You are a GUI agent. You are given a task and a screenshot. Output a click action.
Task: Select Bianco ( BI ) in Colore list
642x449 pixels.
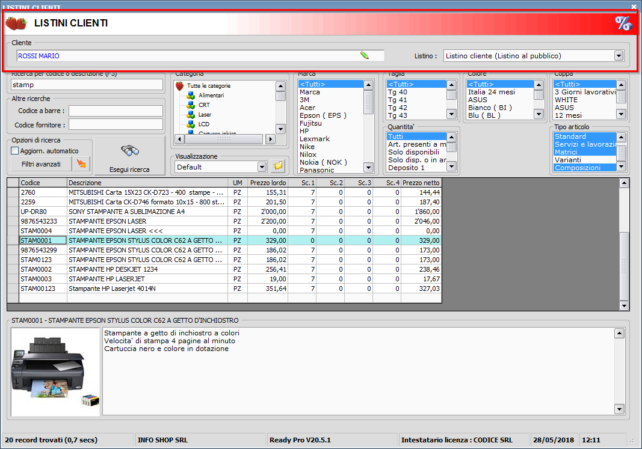pos(501,108)
